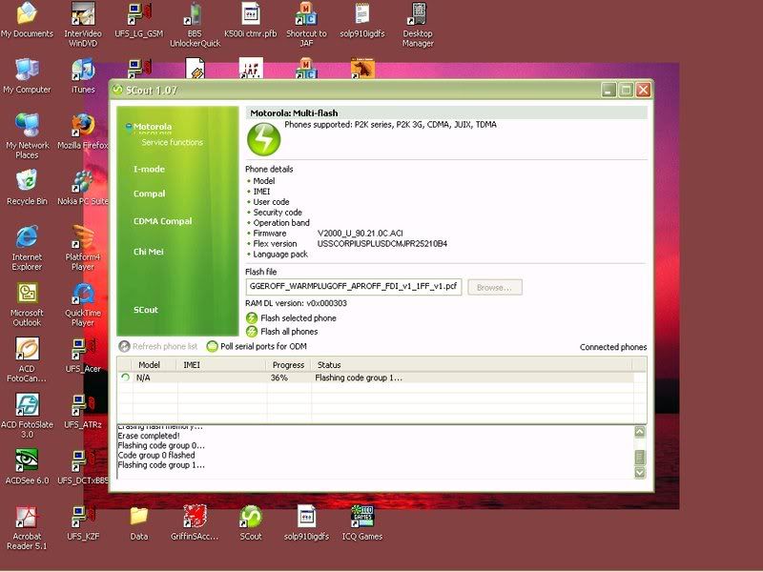Image resolution: width=763 pixels, height=572 pixels.
Task: Open the Compal sidebar section
Action: point(150,194)
